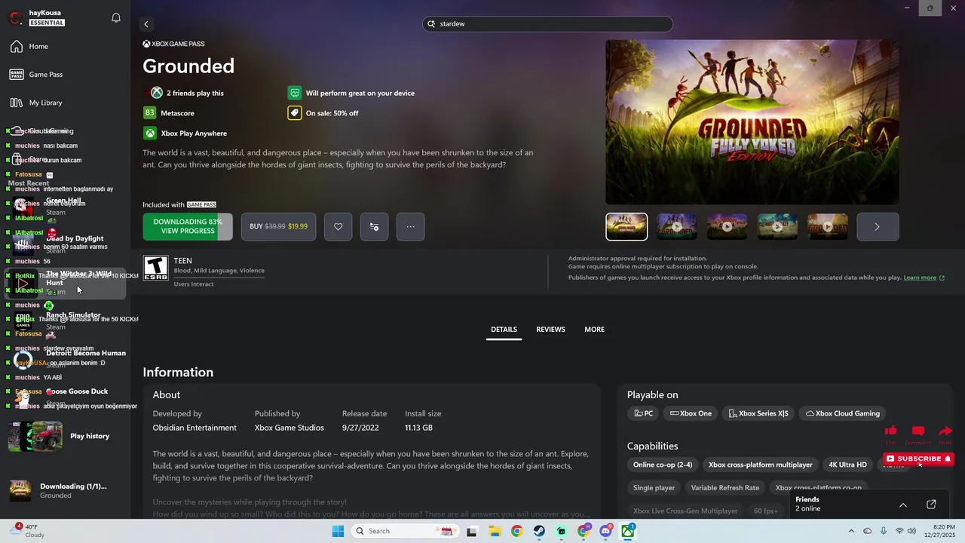This screenshot has height=543, width=965.
Task: Click the Single player capability
Action: tap(654, 488)
